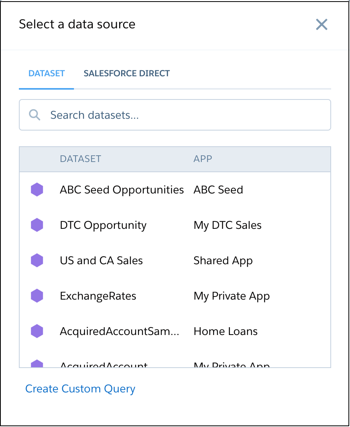
Task: Select the ABC Seed Opportunities dataset
Action: point(122,190)
